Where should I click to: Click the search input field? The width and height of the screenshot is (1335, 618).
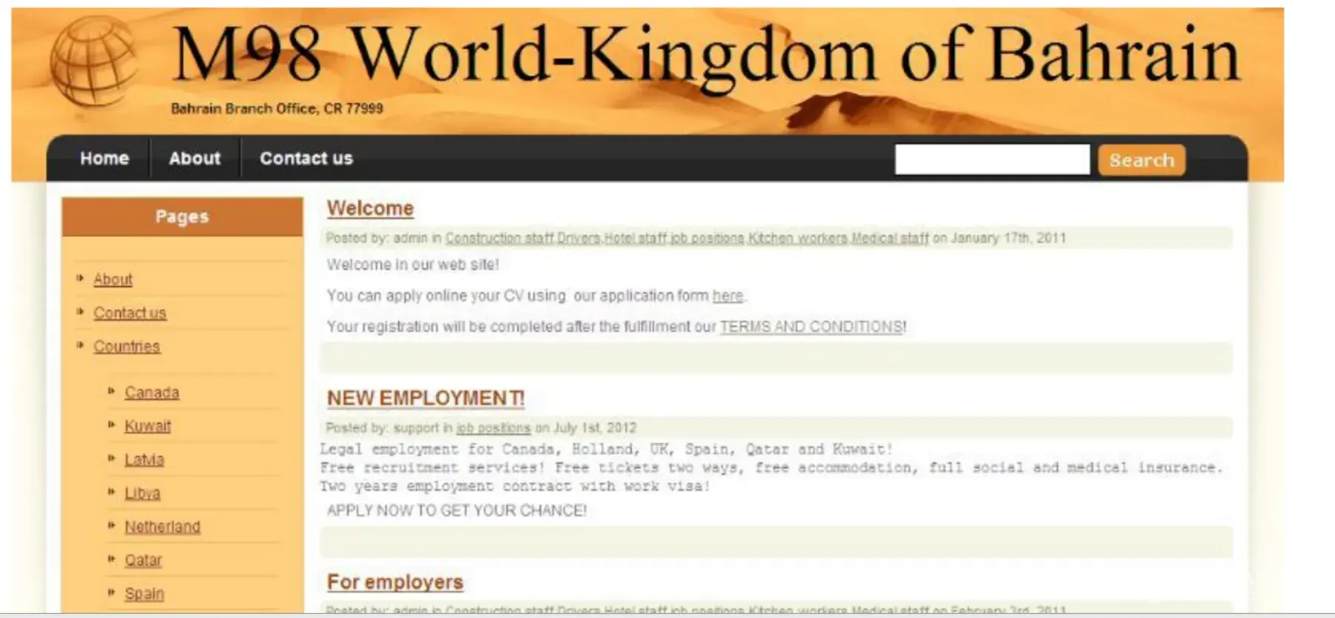[x=992, y=159]
